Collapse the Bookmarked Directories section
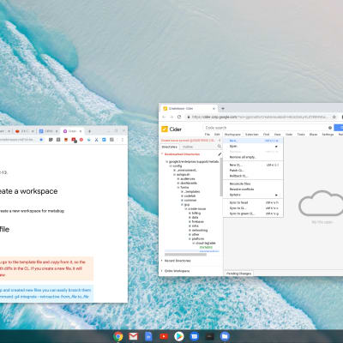Viewport: 343px width, 343px height. point(162,154)
